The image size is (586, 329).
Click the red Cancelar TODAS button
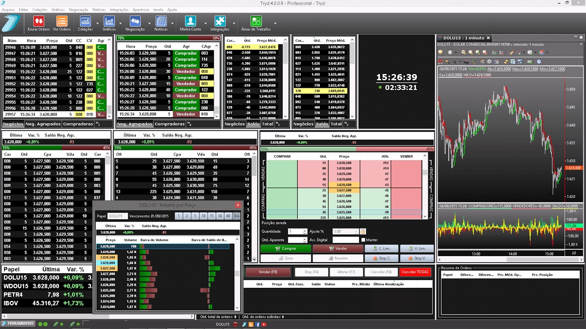(x=415, y=272)
